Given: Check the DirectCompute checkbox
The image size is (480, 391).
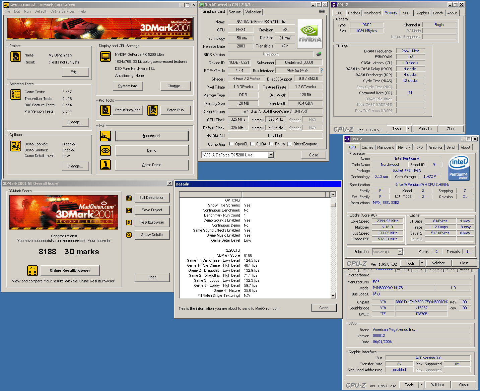Looking at the screenshot, I should (x=290, y=144).
